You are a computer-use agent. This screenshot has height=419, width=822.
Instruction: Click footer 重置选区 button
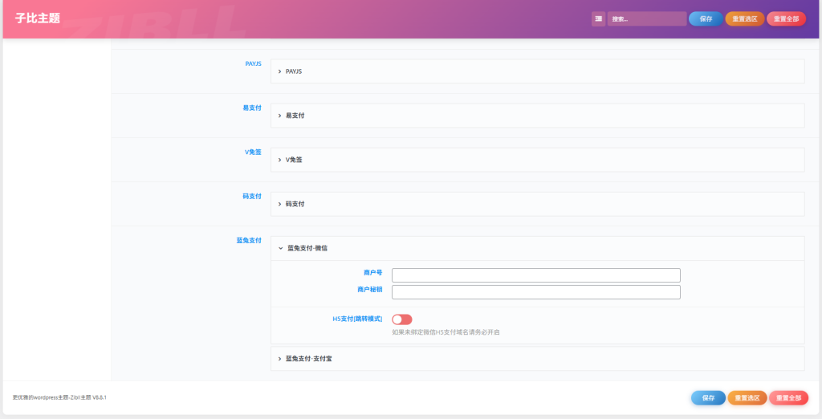click(x=747, y=398)
